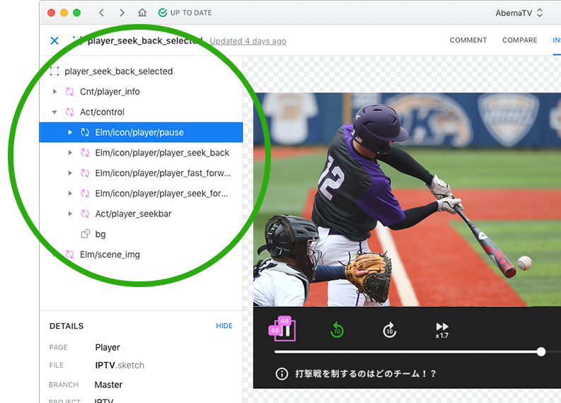
Task: Click the symbol icon of Act/control
Action: click(69, 112)
